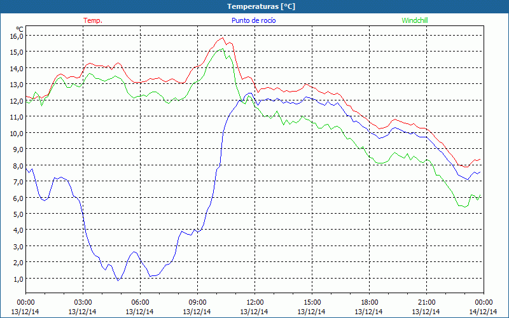Click the 12:00 time axis label
The width and height of the screenshot is (509, 318).
pos(255,303)
